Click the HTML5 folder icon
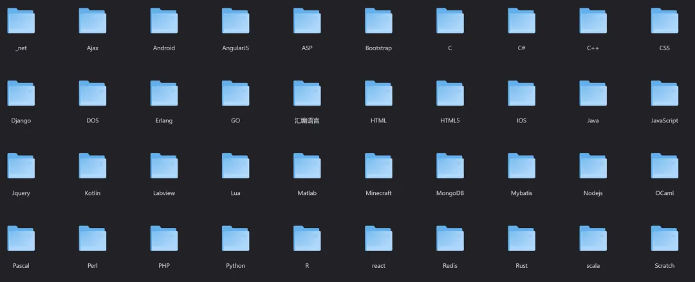695x282 pixels. coord(450,93)
